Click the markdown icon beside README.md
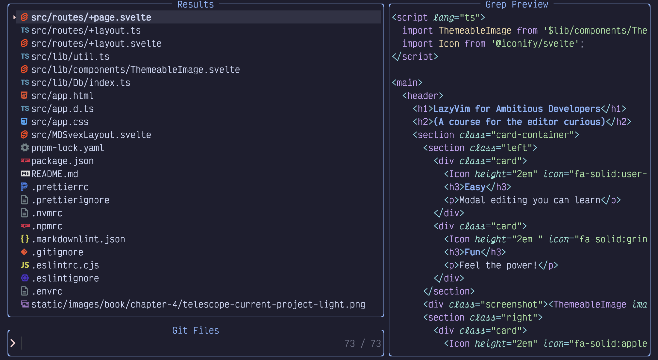The height and width of the screenshot is (360, 658). (x=25, y=174)
